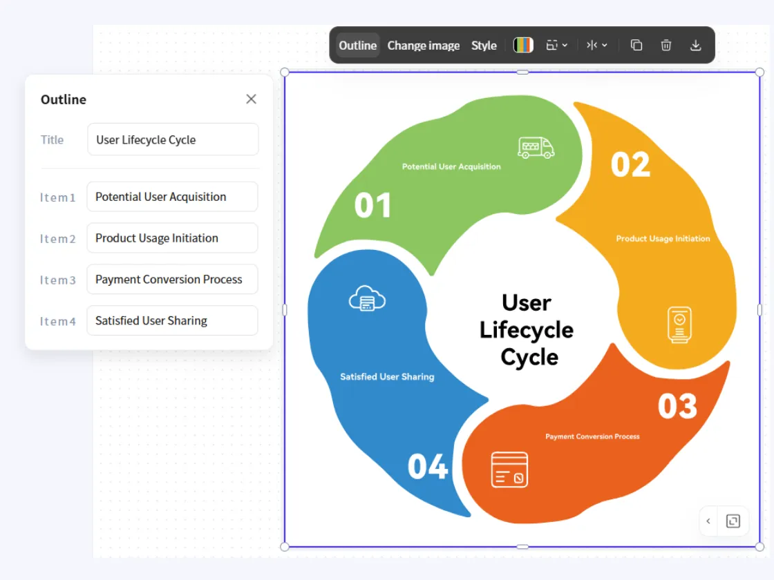Click the expand frame icon at bottom right

pyautogui.click(x=733, y=521)
